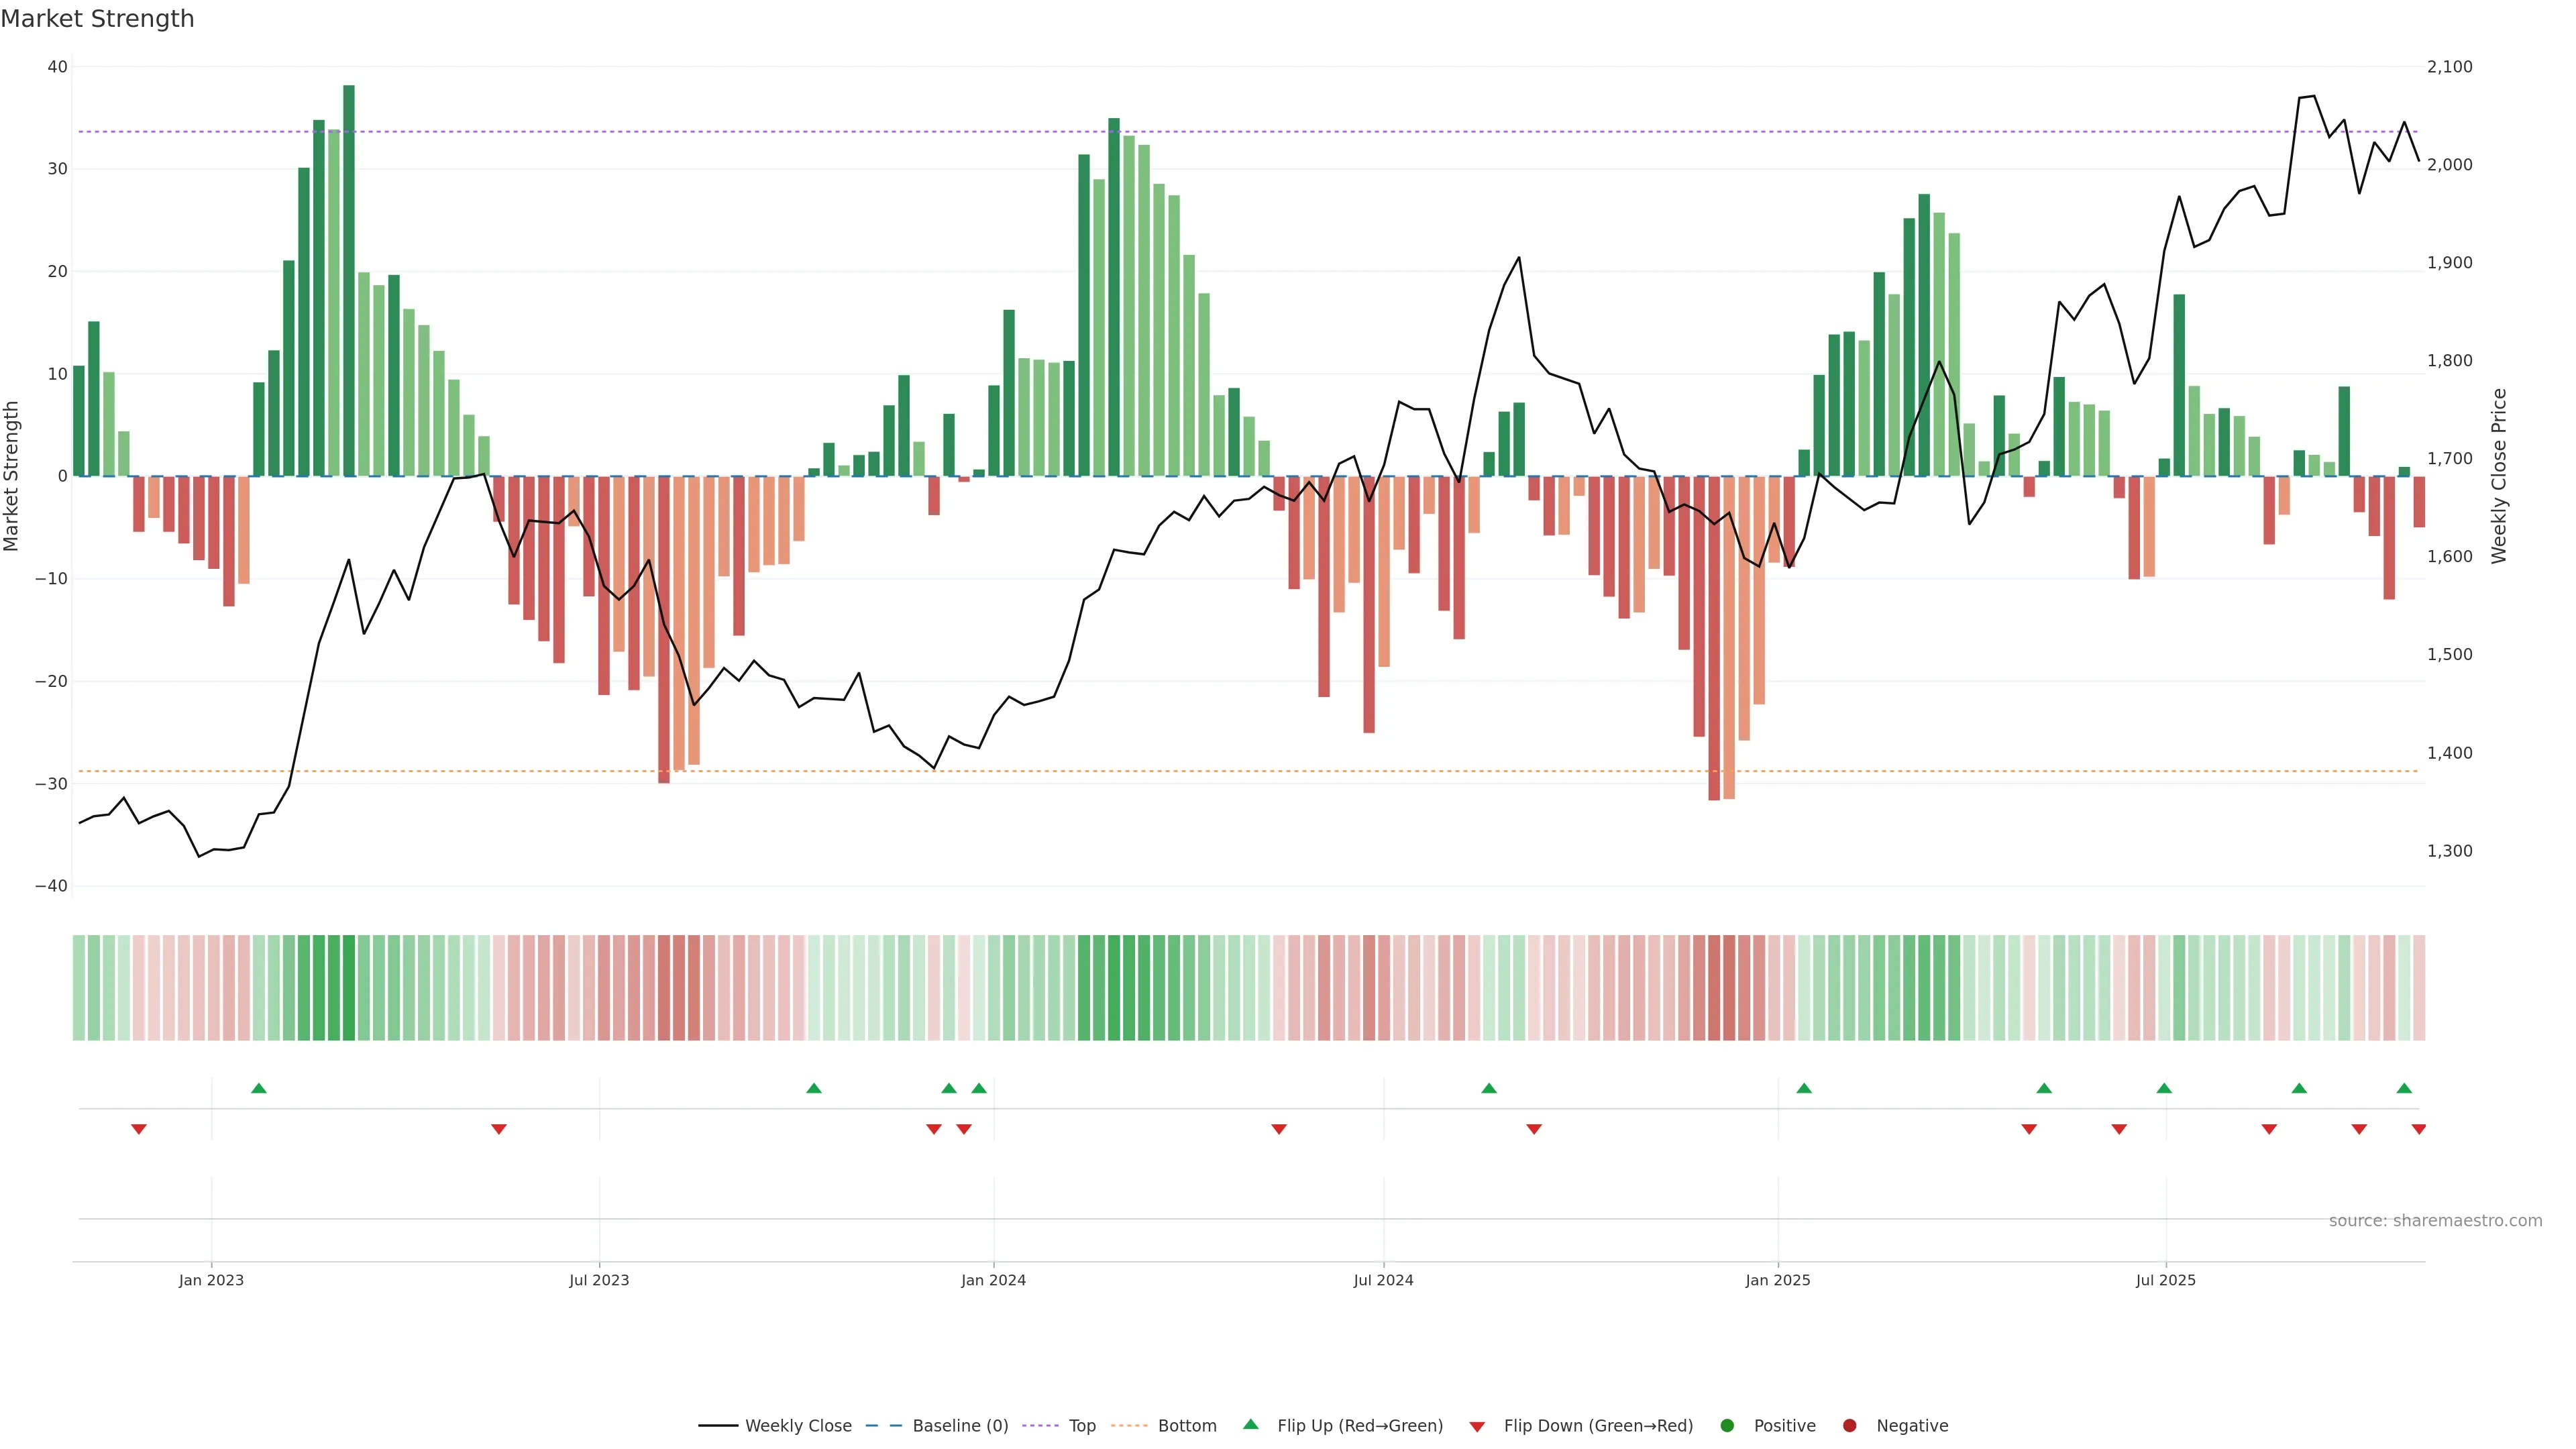Click first green flip-up marker in early 2023

tap(259, 1088)
